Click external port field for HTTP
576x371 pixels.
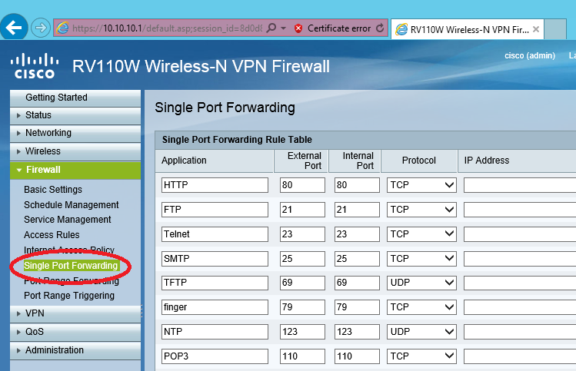point(302,185)
